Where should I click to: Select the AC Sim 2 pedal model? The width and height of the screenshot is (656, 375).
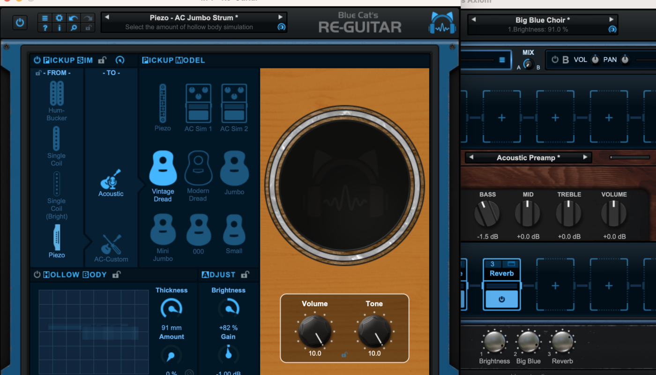(x=234, y=108)
